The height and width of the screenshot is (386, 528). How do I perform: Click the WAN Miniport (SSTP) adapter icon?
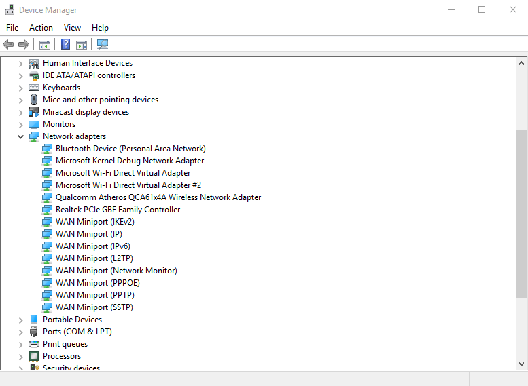tap(47, 307)
